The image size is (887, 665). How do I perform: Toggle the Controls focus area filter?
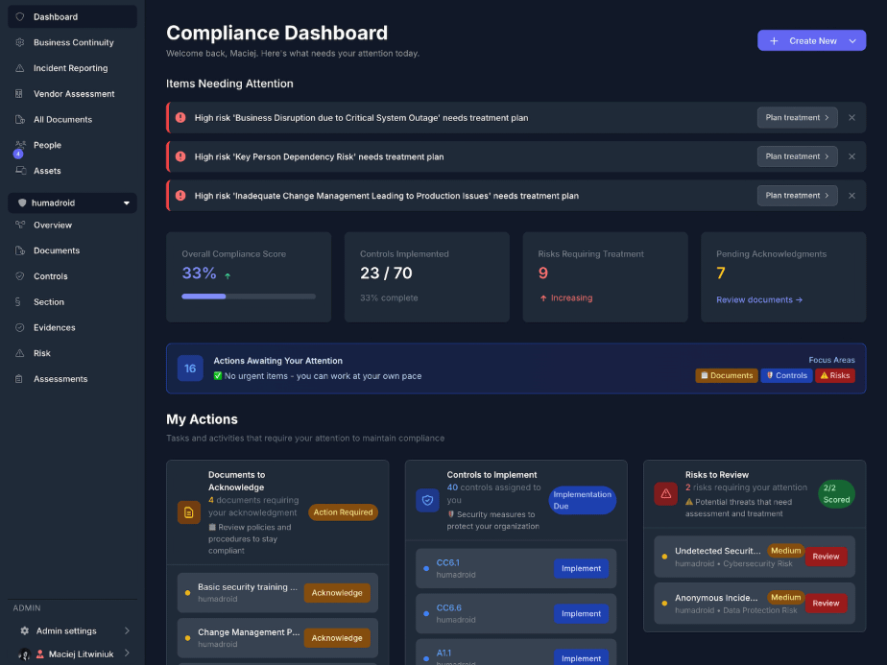point(785,375)
